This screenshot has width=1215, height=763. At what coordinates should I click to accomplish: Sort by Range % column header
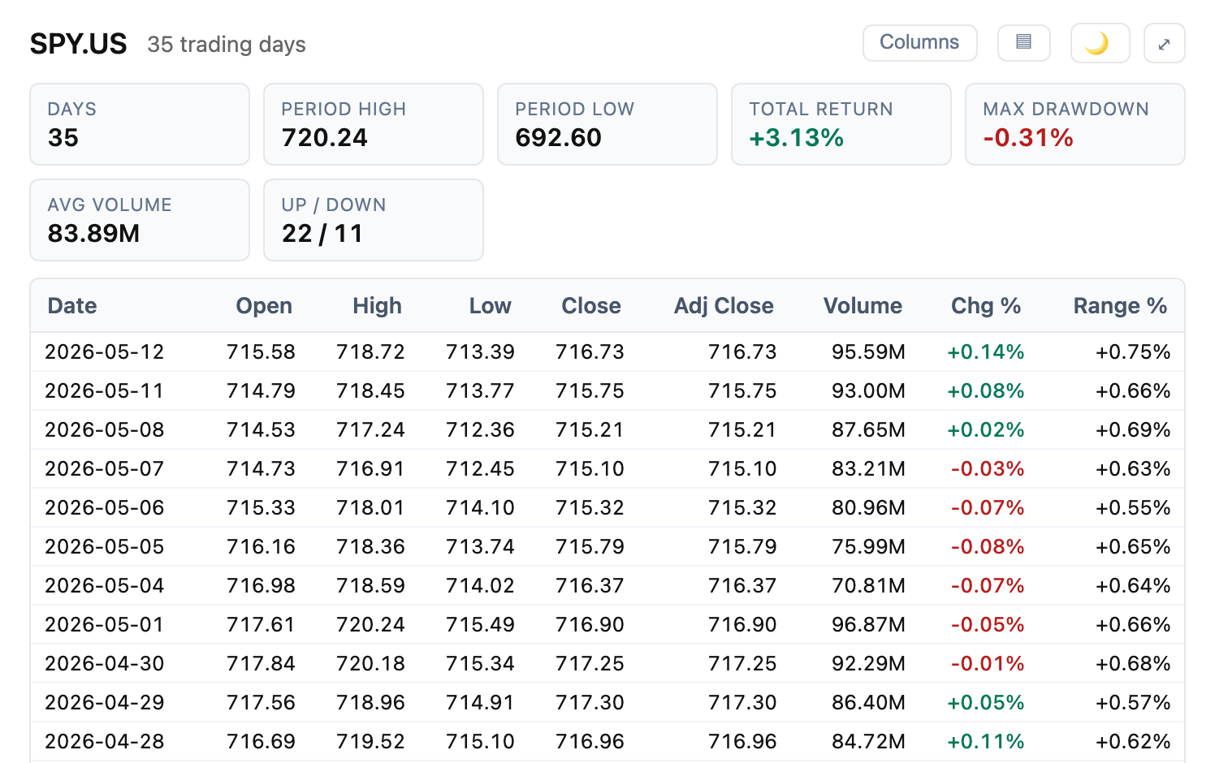pyautogui.click(x=1120, y=305)
